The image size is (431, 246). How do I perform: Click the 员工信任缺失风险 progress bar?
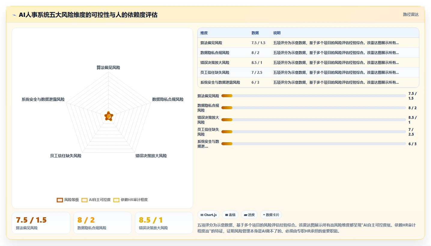(314, 132)
